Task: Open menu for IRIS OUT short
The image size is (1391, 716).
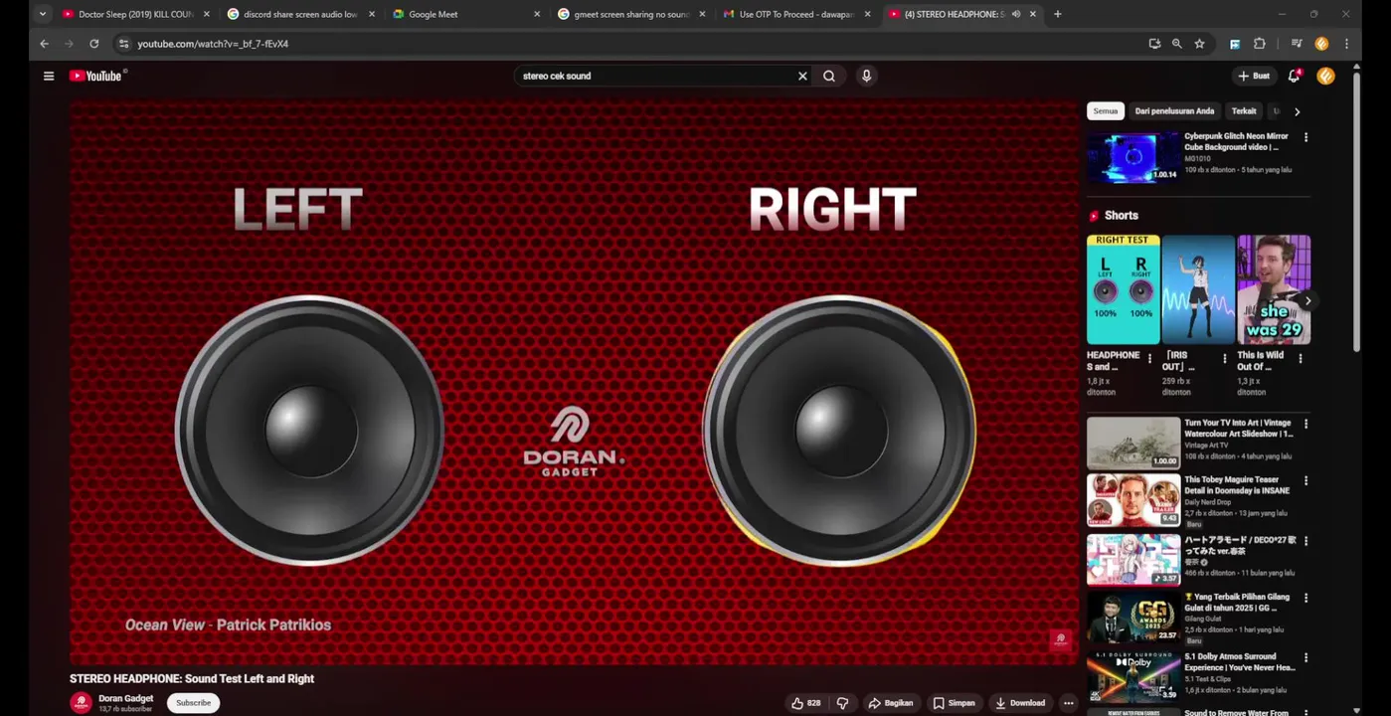Action: click(x=1225, y=359)
